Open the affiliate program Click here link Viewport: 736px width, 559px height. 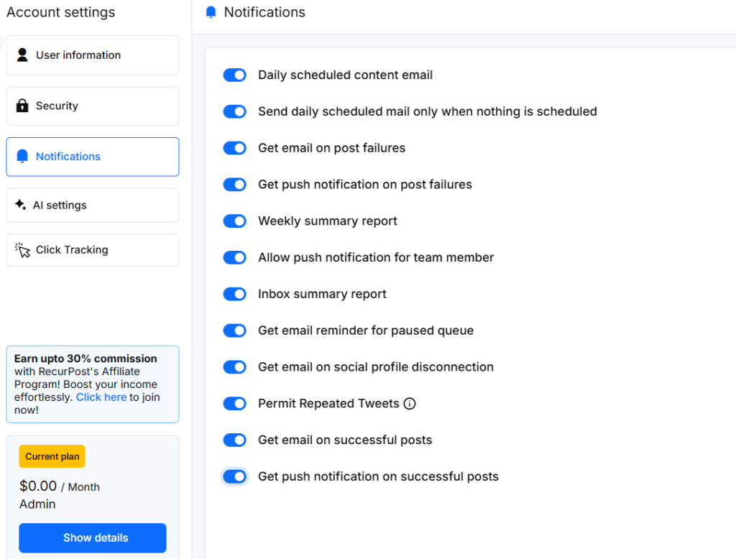point(101,397)
